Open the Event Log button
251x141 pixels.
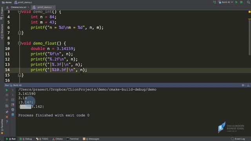(238, 139)
